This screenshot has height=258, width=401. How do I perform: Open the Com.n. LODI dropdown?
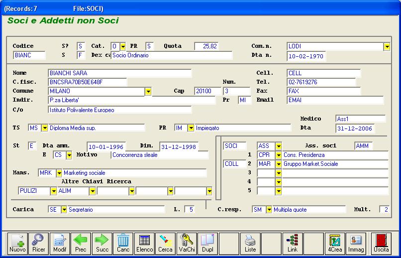(387, 47)
